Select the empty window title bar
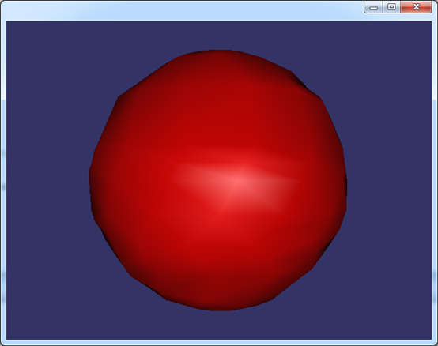438x346 pixels. tap(182, 9)
